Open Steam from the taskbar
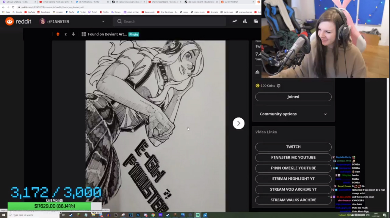The width and height of the screenshot is (390, 218). [71, 215]
